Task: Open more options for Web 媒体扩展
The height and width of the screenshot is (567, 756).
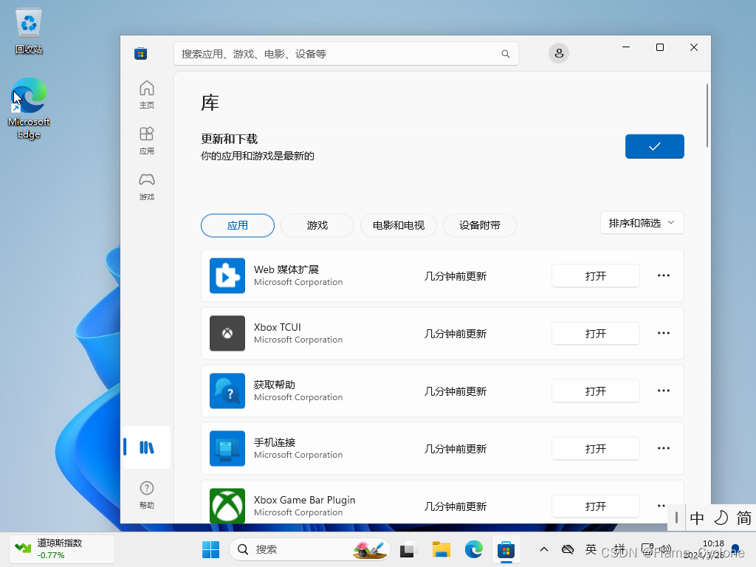Action: point(664,276)
